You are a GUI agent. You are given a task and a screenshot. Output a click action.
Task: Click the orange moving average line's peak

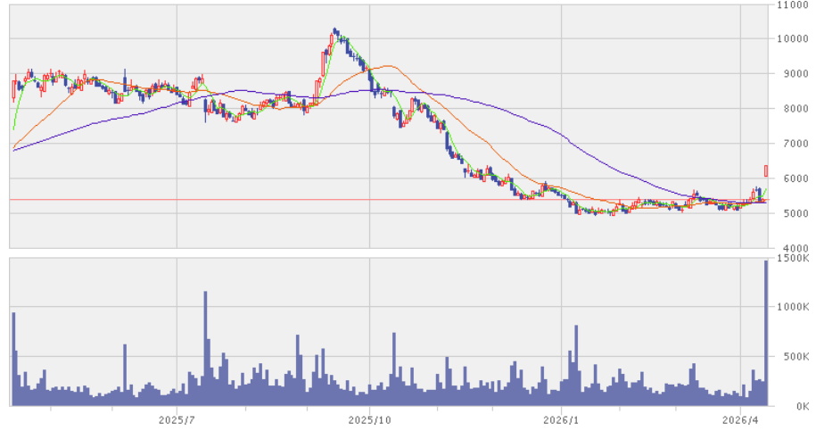[x=386, y=66]
